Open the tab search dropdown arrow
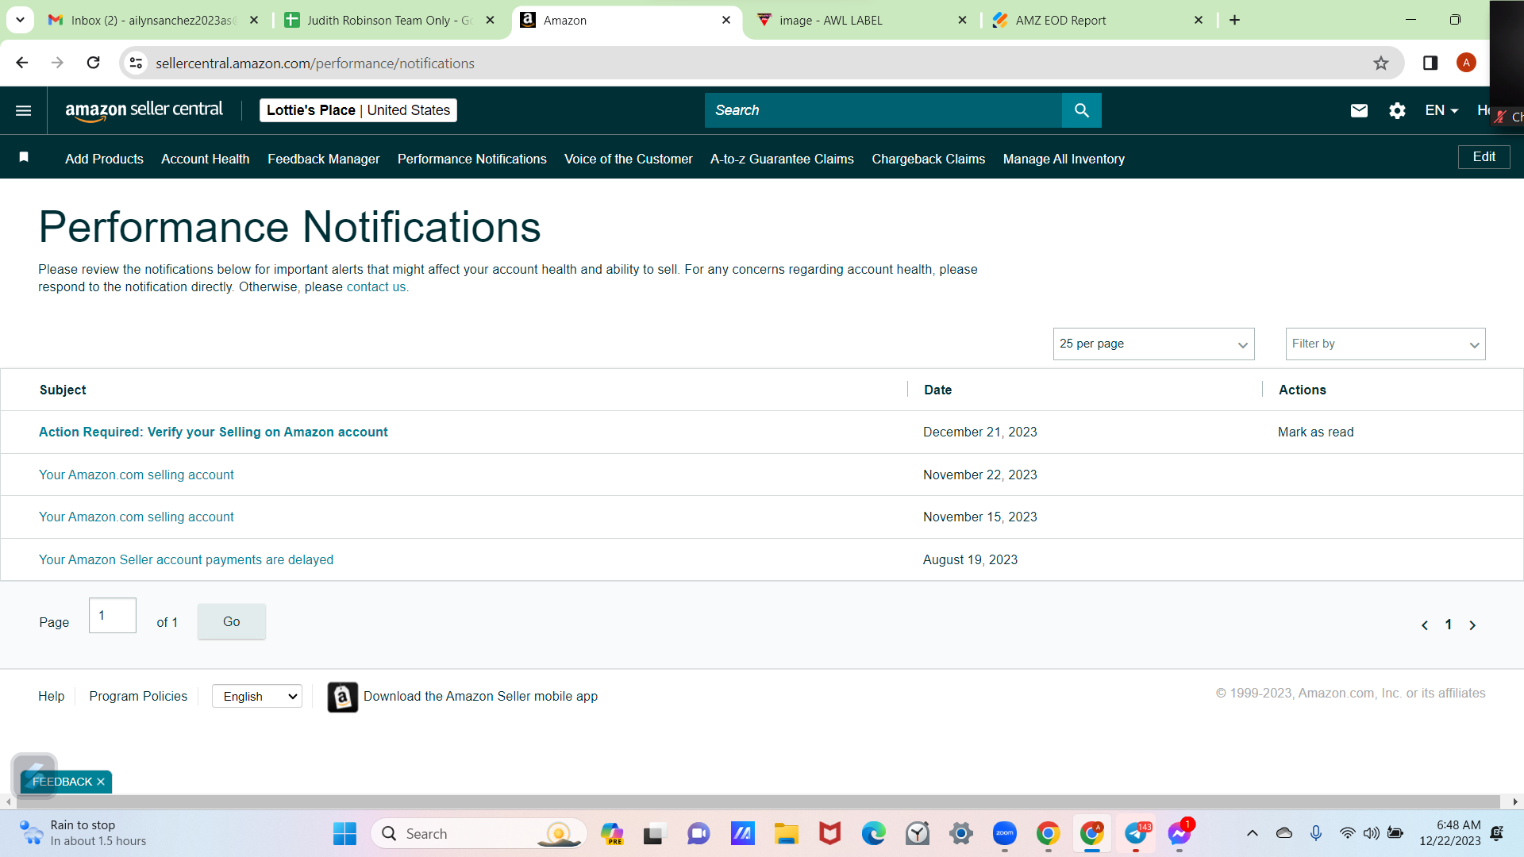1524x857 pixels. 20,20
